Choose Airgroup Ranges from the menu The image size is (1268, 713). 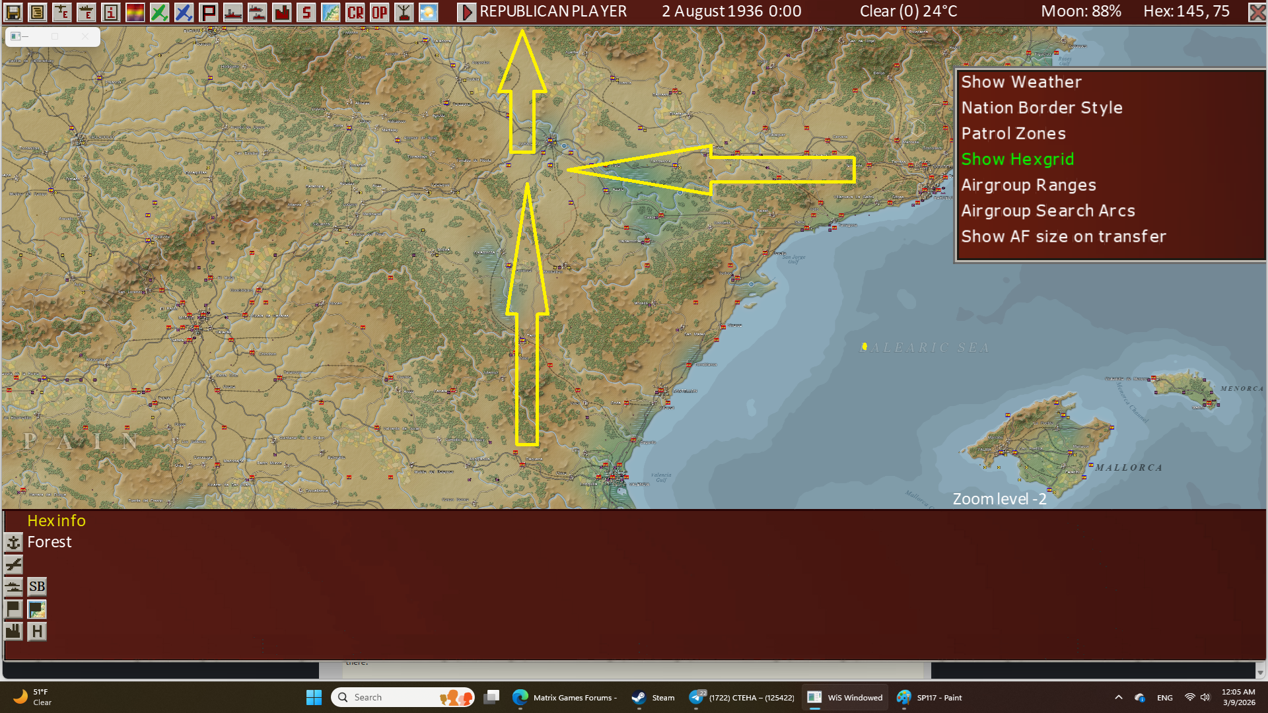pos(1028,185)
